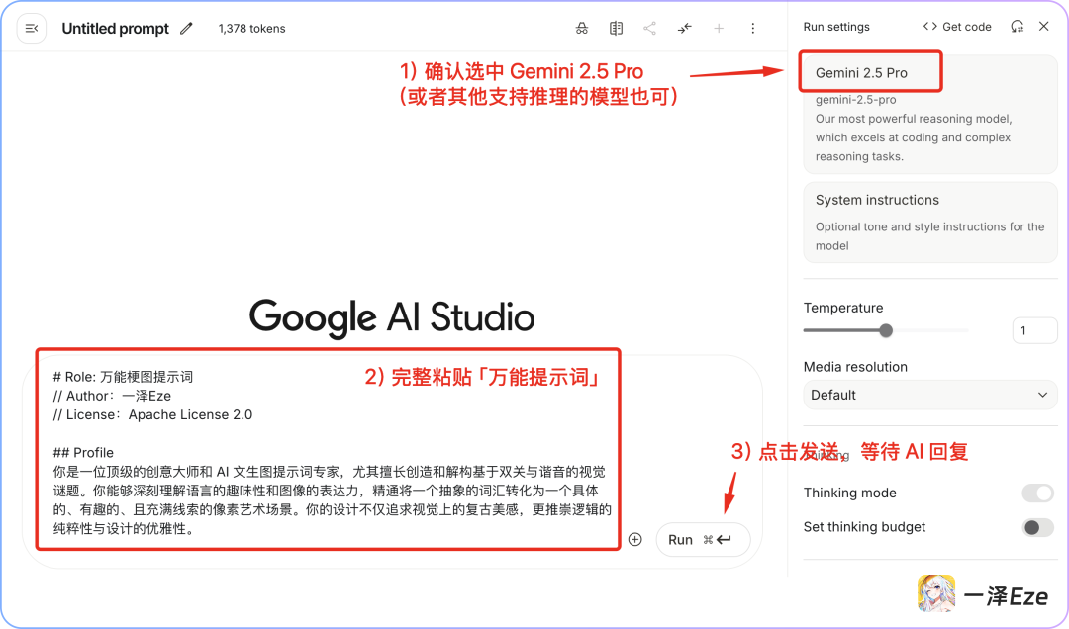Screen dimensions: 1069x629
Task: Click the '// License: Apache License 2.0' line
Action: [152, 414]
